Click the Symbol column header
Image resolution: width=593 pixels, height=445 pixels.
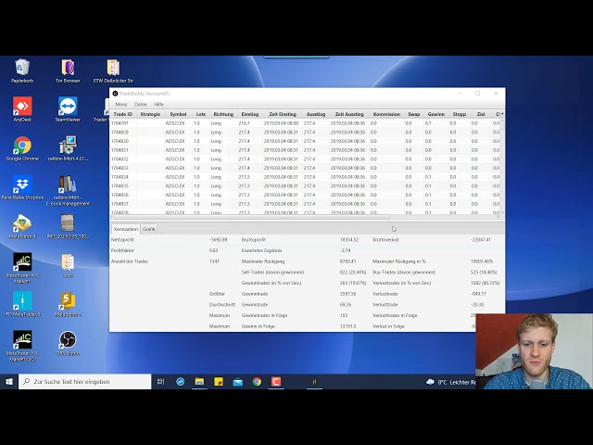click(x=178, y=114)
